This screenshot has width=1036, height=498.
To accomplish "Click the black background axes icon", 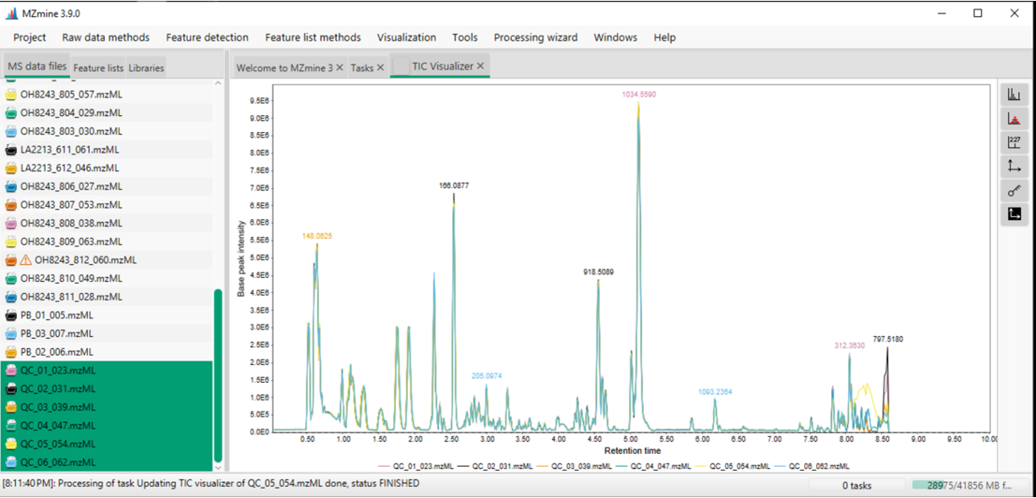I will [x=1014, y=214].
